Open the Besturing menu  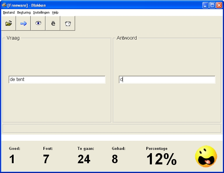24,13
